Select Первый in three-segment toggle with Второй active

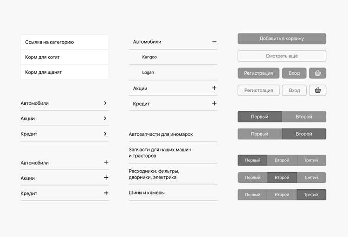point(252,178)
